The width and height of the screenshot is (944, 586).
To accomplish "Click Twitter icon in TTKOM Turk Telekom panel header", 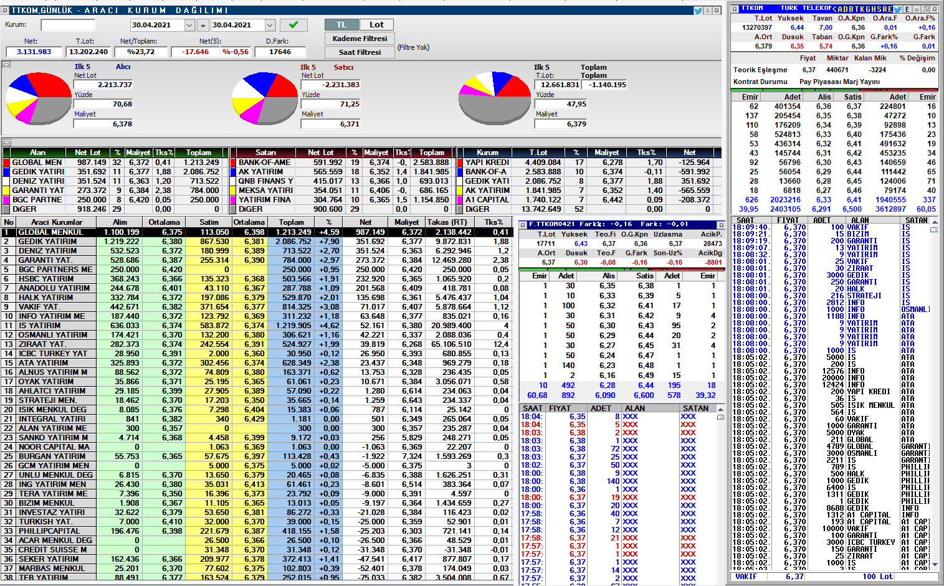I will coord(897,9).
